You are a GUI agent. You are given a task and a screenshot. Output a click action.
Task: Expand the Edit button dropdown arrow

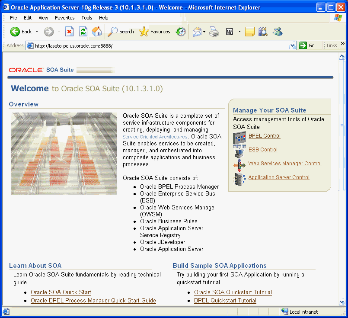239,32
